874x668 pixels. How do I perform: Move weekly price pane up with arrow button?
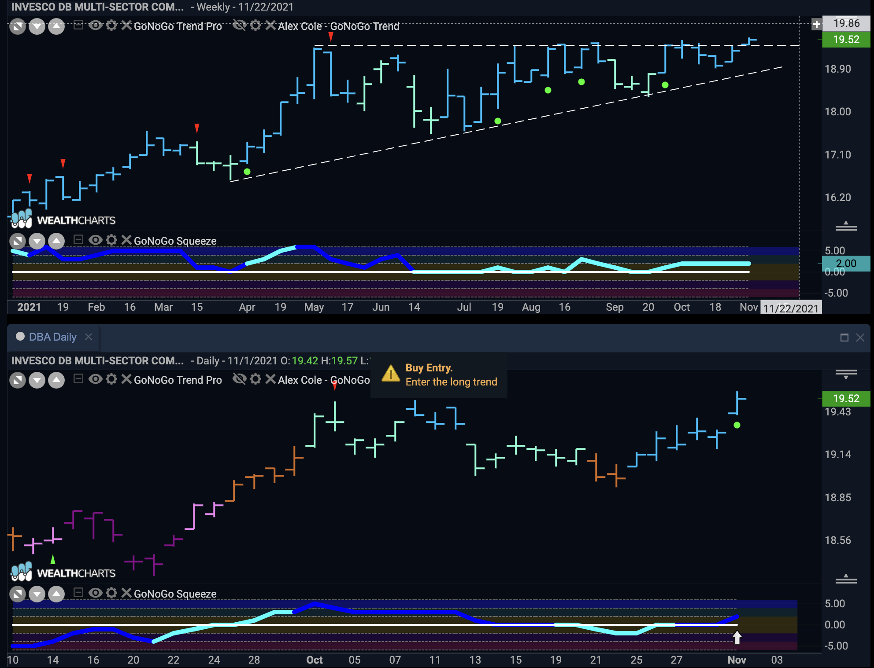coord(56,27)
